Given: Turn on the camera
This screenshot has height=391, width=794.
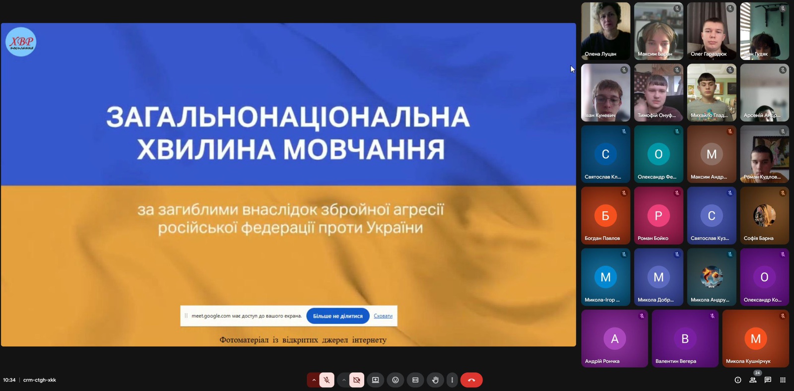Looking at the screenshot, I should click(356, 380).
